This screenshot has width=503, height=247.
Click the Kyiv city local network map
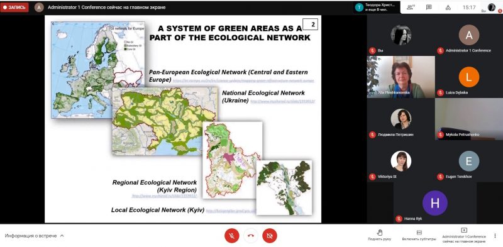(284, 188)
